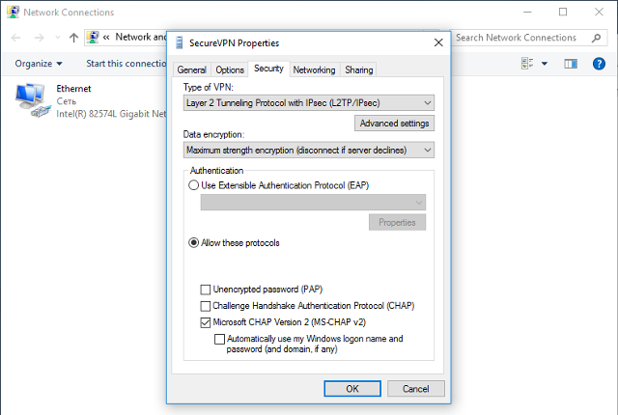
Task: Open the Type of VPN dropdown
Action: pyautogui.click(x=309, y=102)
